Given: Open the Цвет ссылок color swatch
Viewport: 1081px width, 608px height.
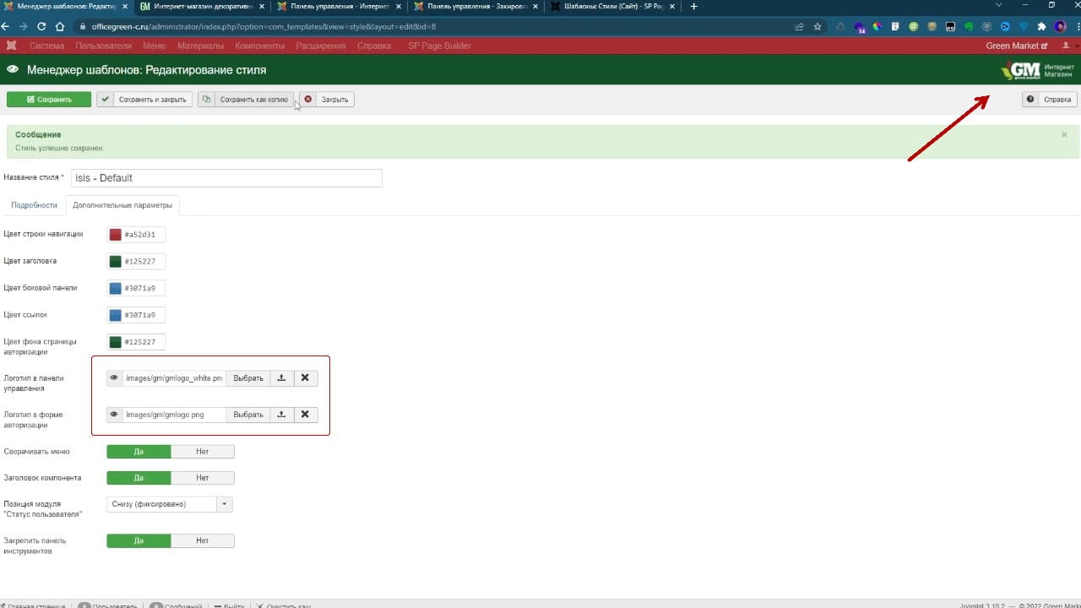Looking at the screenshot, I should pos(115,315).
